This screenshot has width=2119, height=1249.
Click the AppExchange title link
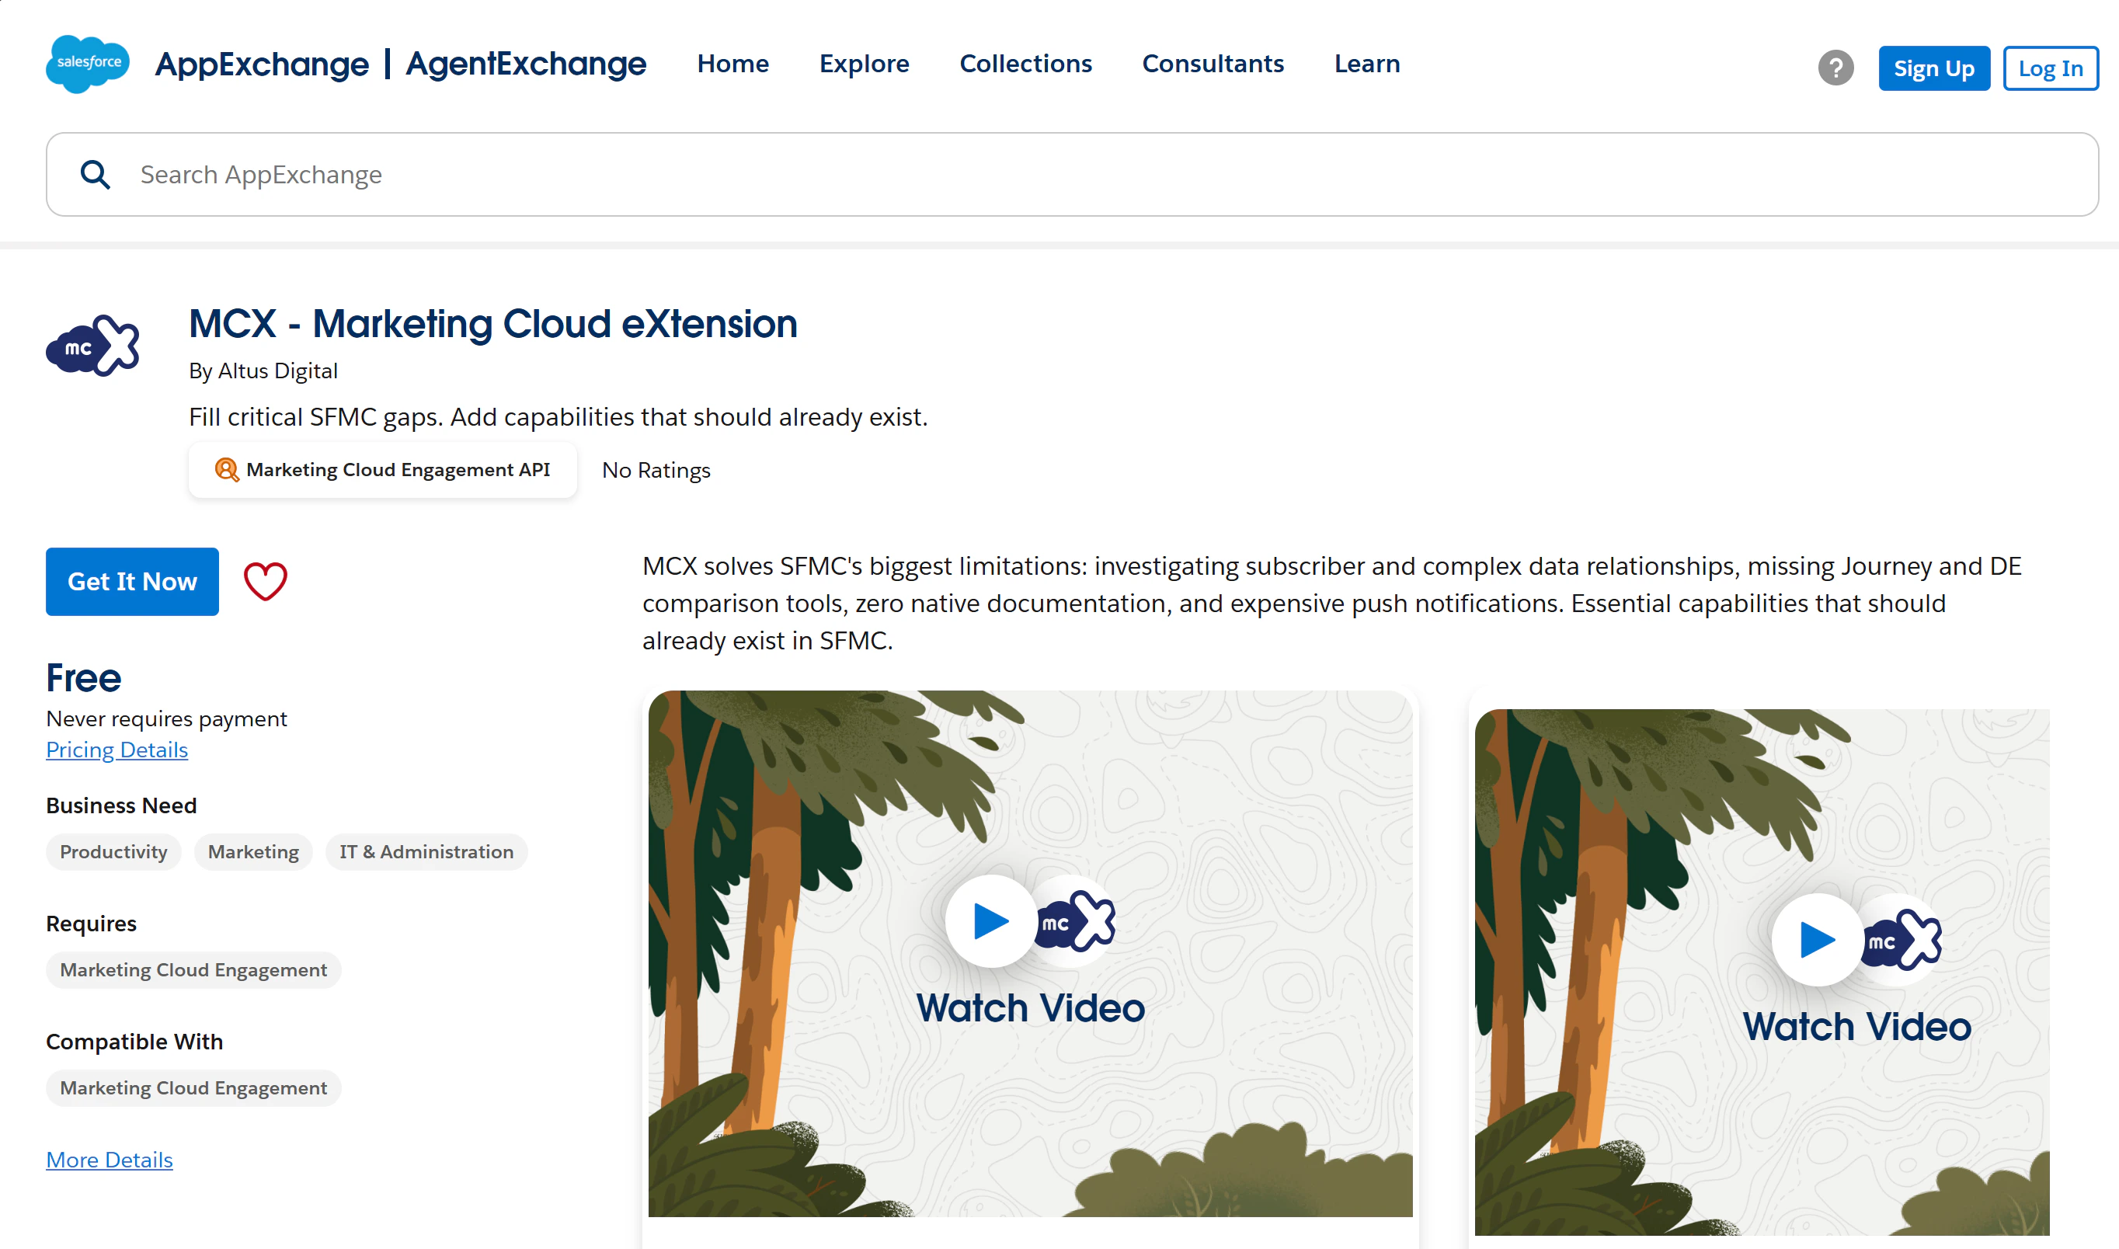coord(262,64)
